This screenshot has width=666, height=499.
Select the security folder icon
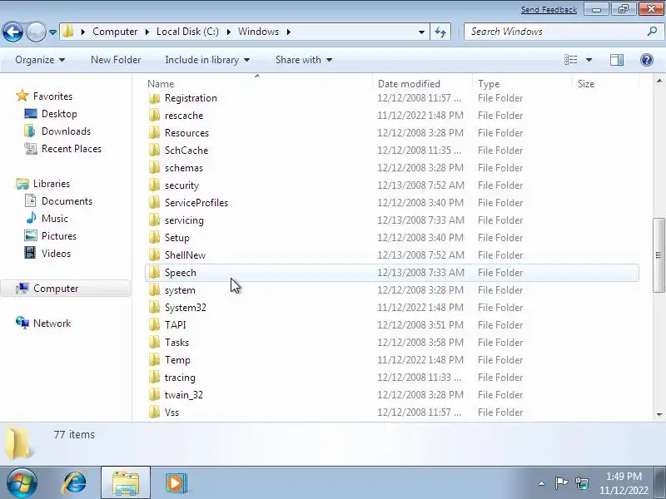coord(154,185)
